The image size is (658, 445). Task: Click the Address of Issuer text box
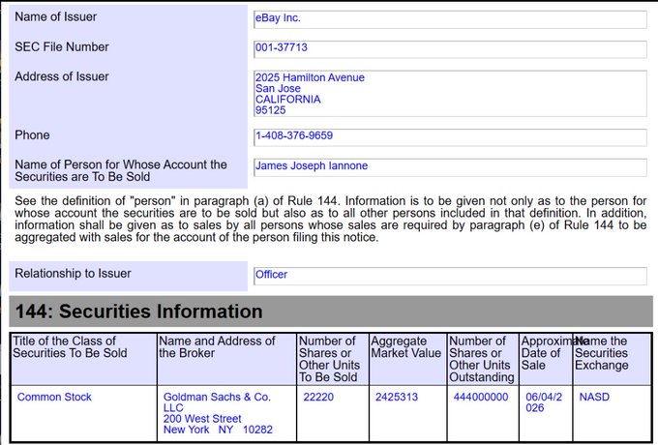tap(450, 94)
